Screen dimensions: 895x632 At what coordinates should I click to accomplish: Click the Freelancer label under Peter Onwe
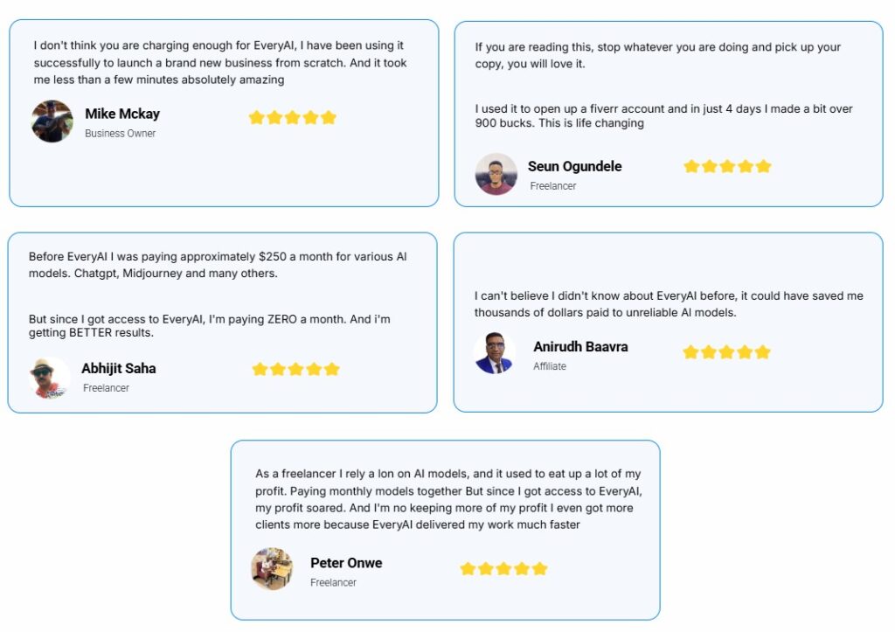point(333,583)
